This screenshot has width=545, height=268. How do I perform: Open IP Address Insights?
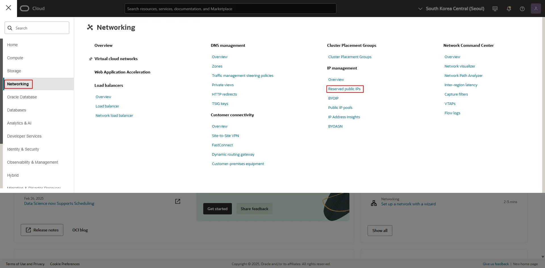pyautogui.click(x=344, y=117)
